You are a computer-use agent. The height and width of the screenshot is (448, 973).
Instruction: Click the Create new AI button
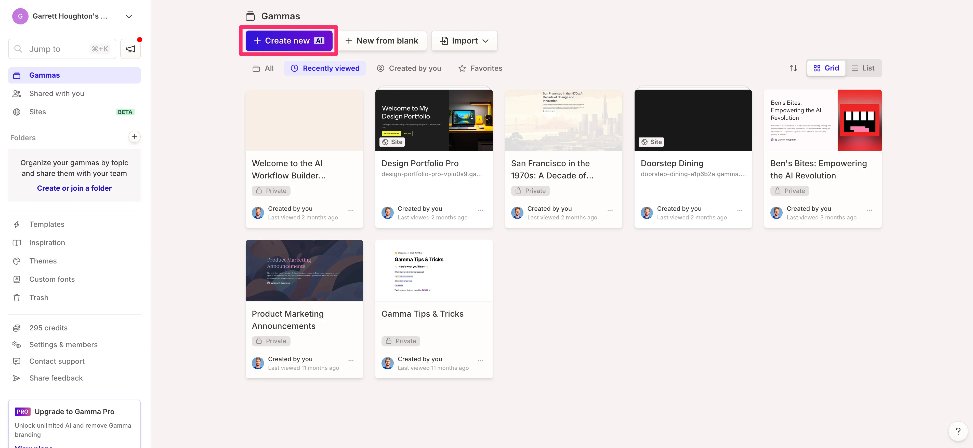coord(288,41)
